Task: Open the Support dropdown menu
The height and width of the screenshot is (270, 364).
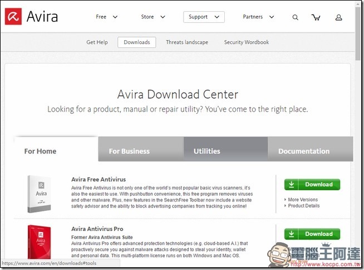Action: 204,17
